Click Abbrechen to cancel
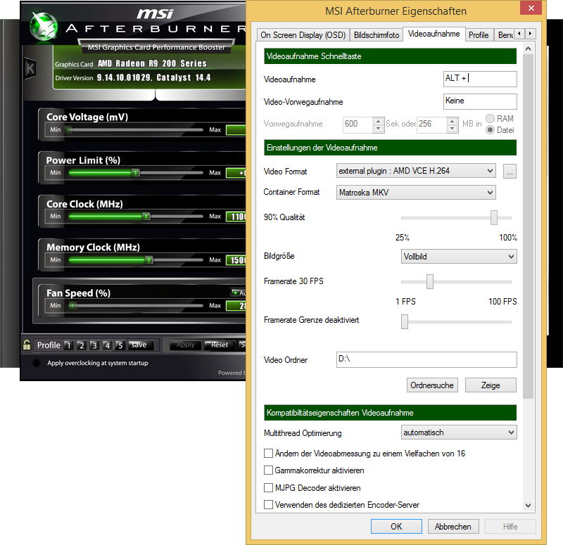Viewport: 563px width, 545px height. pyautogui.click(x=453, y=526)
